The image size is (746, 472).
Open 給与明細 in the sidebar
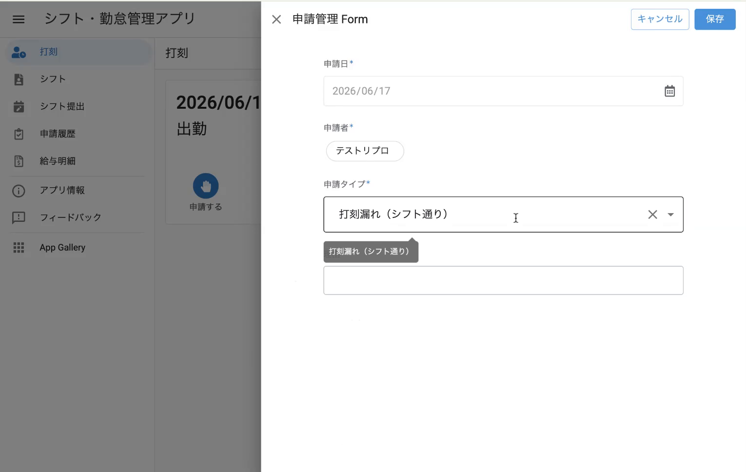coord(79,161)
